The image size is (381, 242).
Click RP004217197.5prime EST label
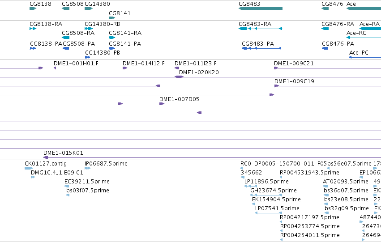tap(309, 217)
